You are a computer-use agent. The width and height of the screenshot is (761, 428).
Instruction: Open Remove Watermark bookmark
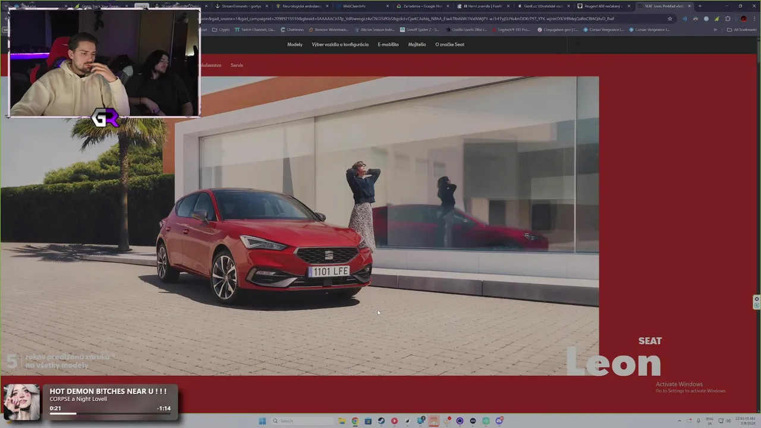[329, 30]
